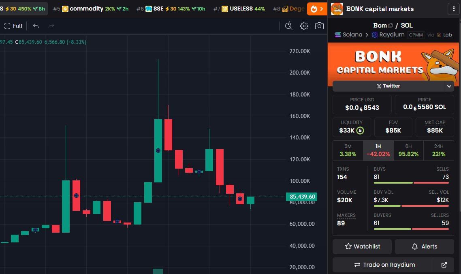Screen dimensions: 461x274
Task: Undo the last chart action
Action: (x=36, y=26)
